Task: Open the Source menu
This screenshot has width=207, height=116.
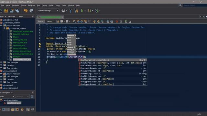Action: point(24,5)
